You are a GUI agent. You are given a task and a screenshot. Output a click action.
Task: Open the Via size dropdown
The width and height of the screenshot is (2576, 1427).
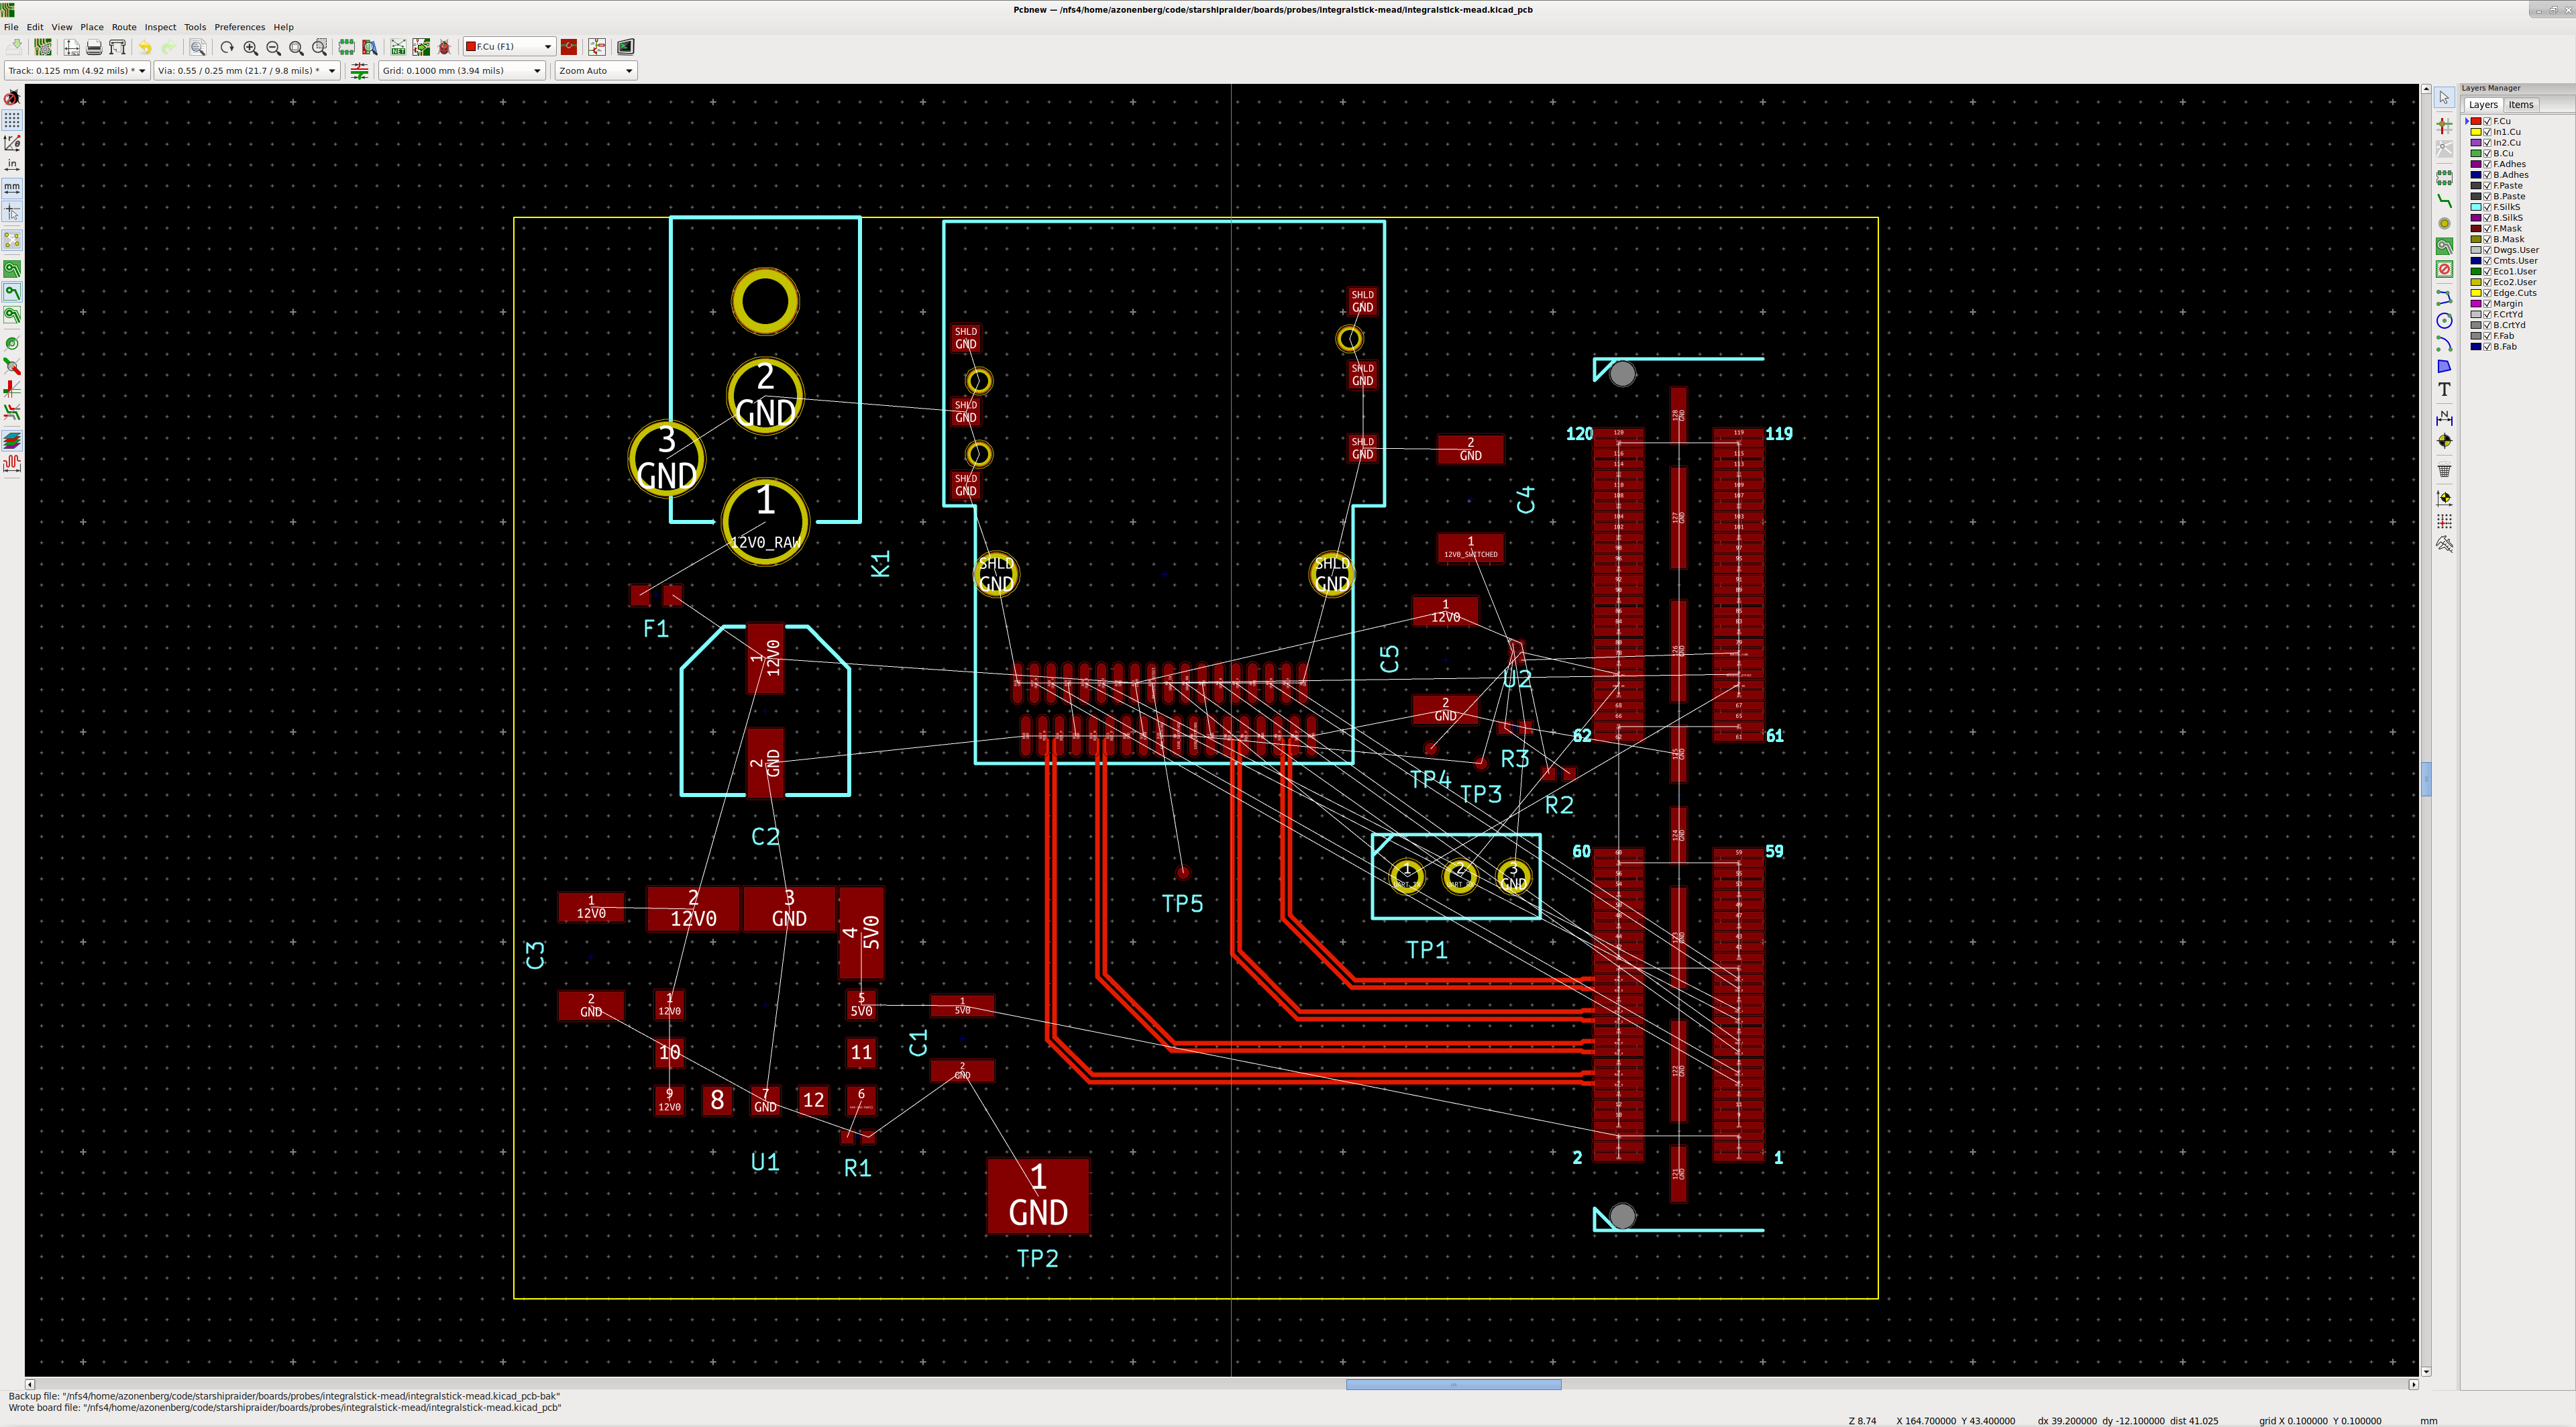246,70
